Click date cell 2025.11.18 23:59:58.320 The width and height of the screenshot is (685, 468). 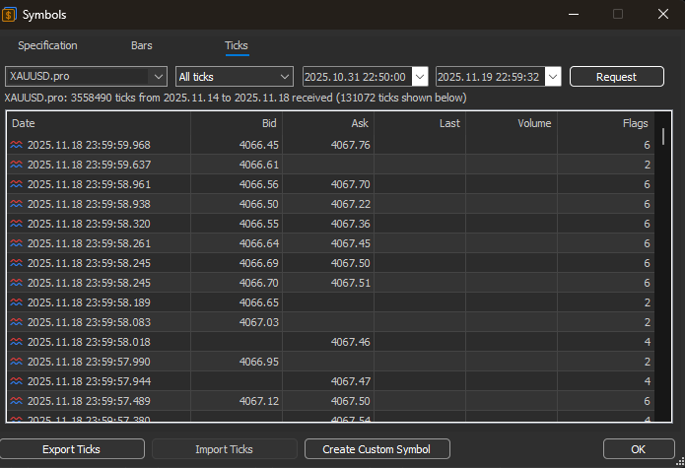[89, 224]
